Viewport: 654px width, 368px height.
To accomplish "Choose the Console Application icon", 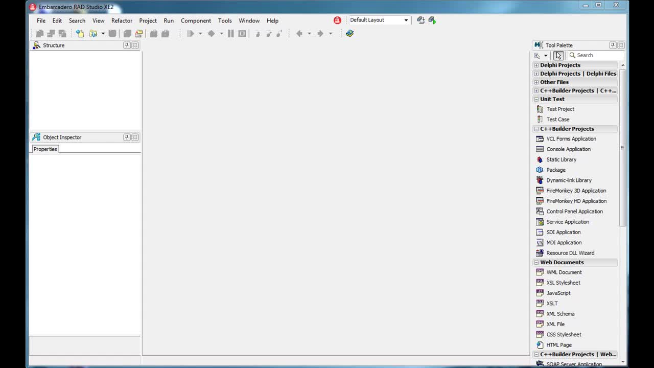I will click(540, 149).
